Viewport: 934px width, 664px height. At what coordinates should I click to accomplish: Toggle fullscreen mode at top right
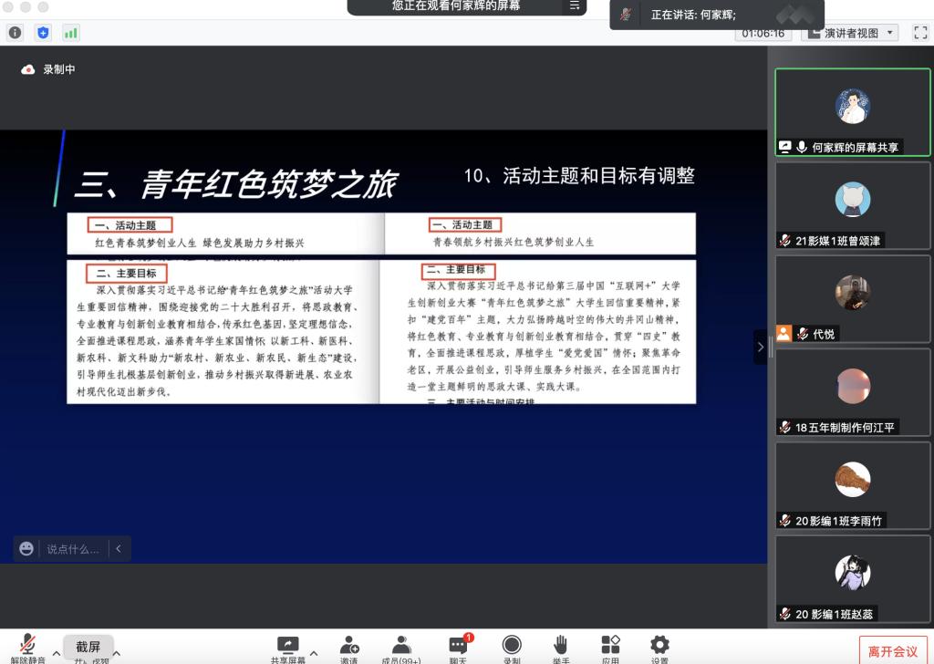[x=920, y=33]
